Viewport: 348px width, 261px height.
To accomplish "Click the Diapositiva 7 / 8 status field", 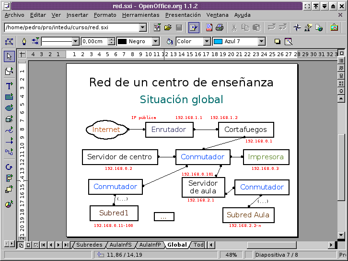I will (277, 255).
